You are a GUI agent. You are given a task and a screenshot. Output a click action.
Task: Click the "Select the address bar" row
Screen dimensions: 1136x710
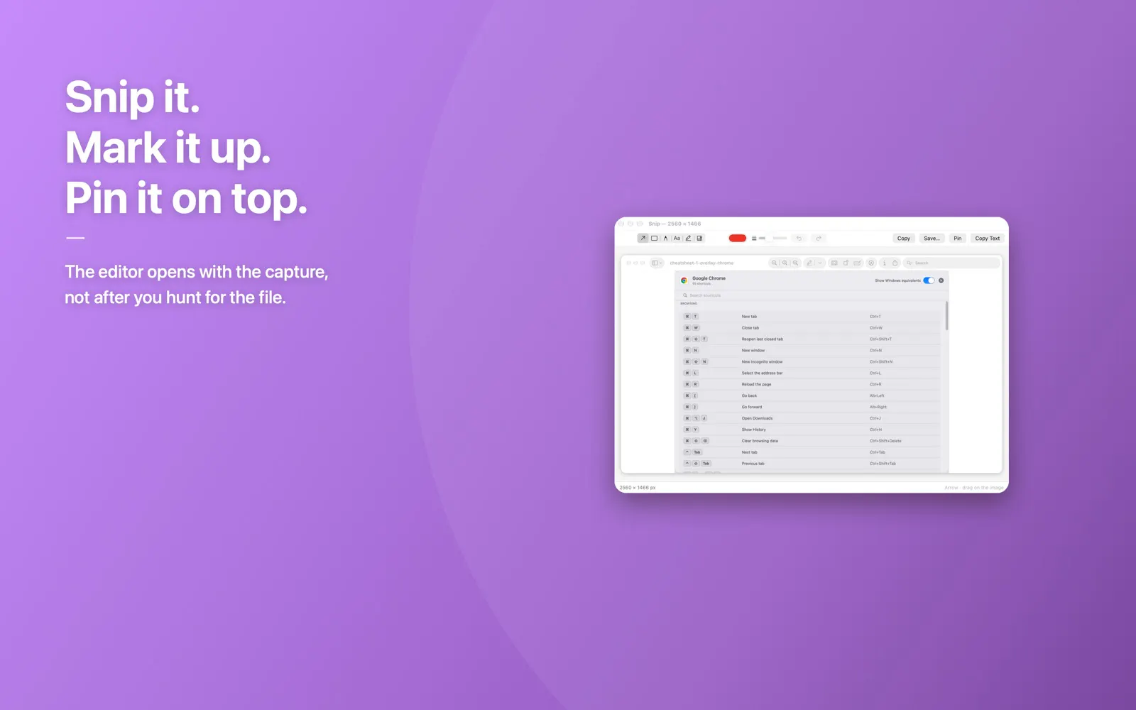[x=811, y=373]
